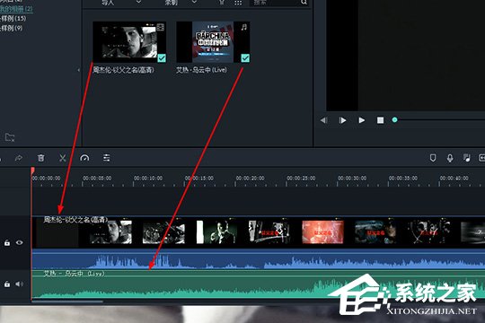
Task: Open the audio mixer music-note icon
Action: (467, 158)
